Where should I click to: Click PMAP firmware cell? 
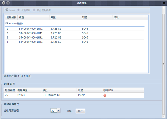tap(81, 95)
